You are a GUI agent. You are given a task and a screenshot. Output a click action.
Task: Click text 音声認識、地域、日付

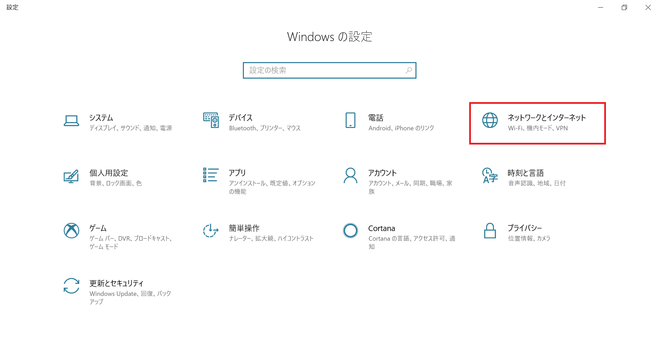[537, 183]
